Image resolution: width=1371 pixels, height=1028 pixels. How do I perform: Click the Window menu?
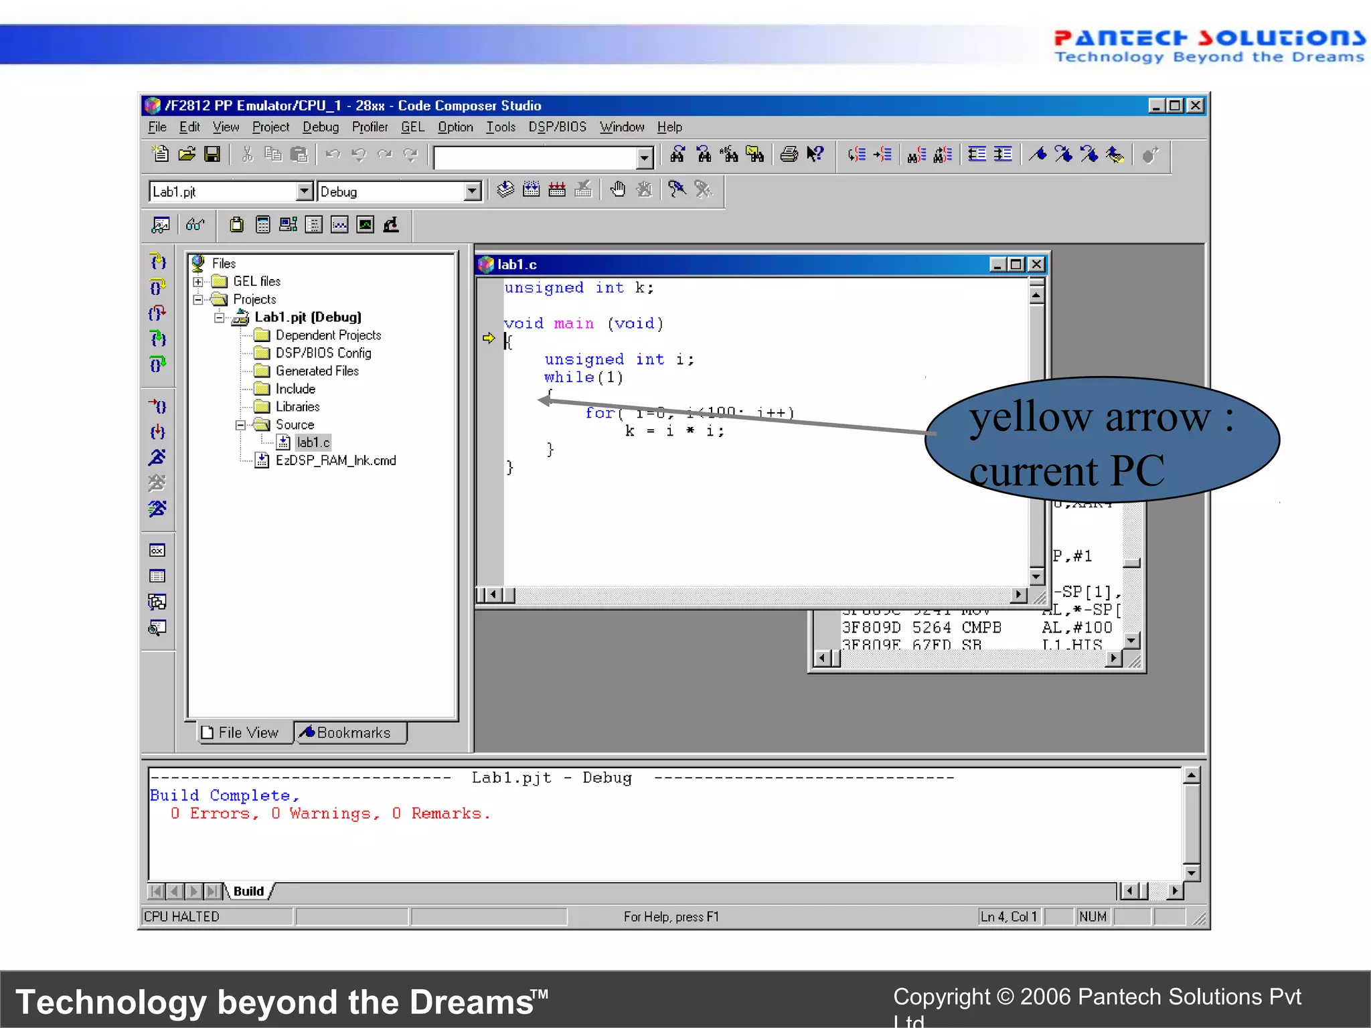coord(622,127)
